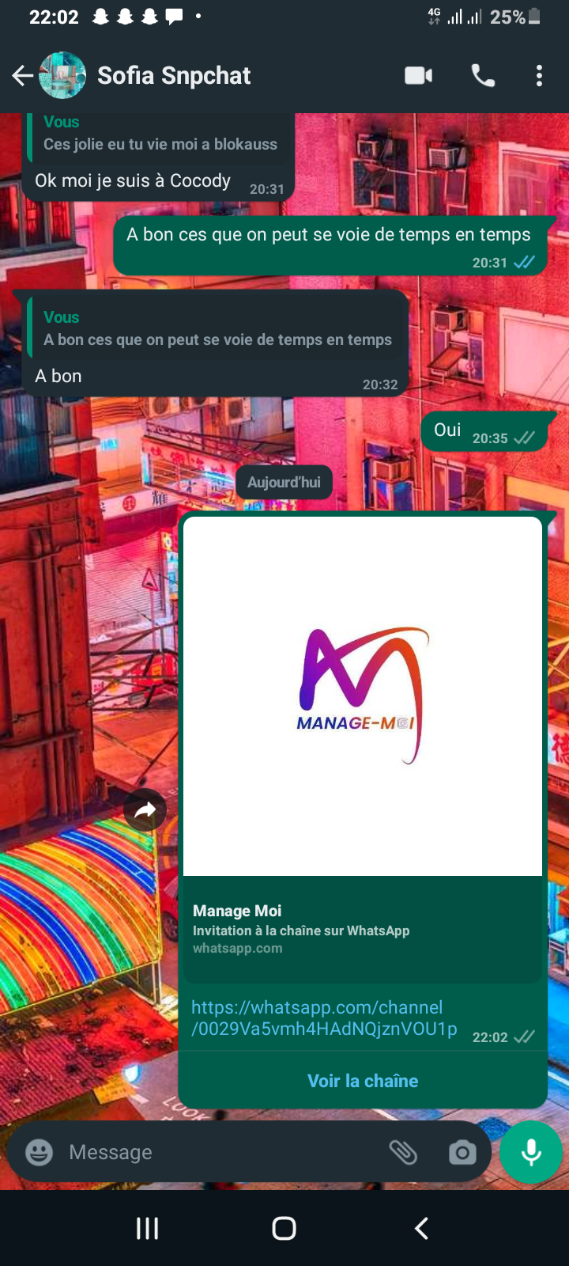569x1266 pixels.
Task: Open Android recent apps button
Action: [x=147, y=1228]
